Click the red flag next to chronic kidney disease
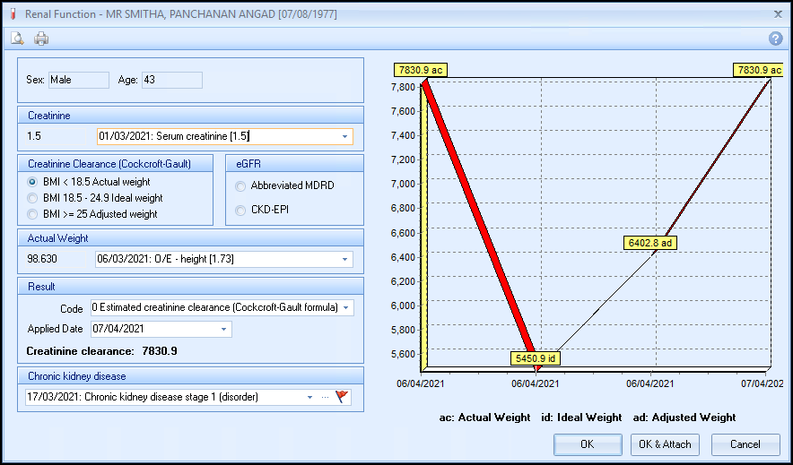This screenshot has height=465, width=793. tap(342, 397)
